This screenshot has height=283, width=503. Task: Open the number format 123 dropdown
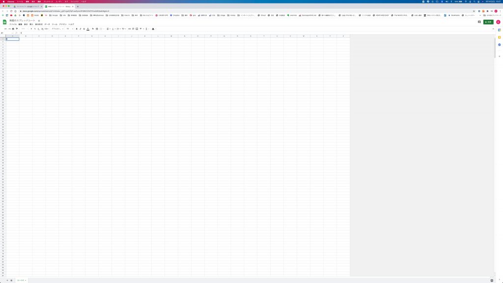pos(46,28)
